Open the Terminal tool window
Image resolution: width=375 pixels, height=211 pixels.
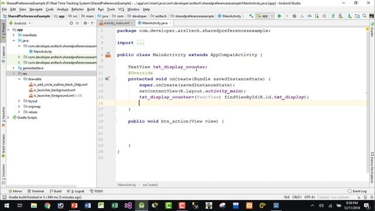(x=36, y=191)
